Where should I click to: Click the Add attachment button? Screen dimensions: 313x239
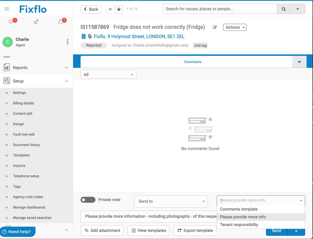[x=102, y=230]
